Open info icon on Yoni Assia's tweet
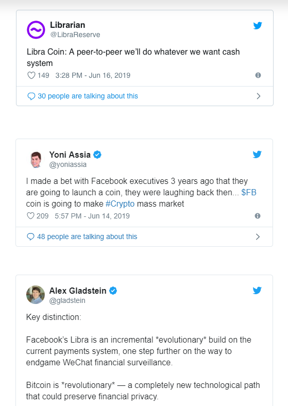The height and width of the screenshot is (406, 288). [258, 216]
